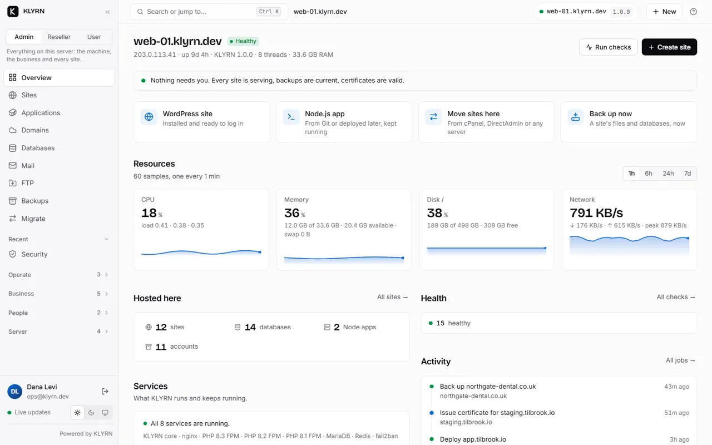Click the Sites globe icon in sidebar
The image size is (712, 445).
click(x=13, y=95)
